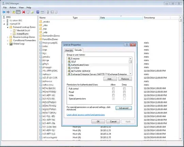This screenshot has height=147, width=184.
Task: Switch to the Host (A) tab
Action: 69,50
